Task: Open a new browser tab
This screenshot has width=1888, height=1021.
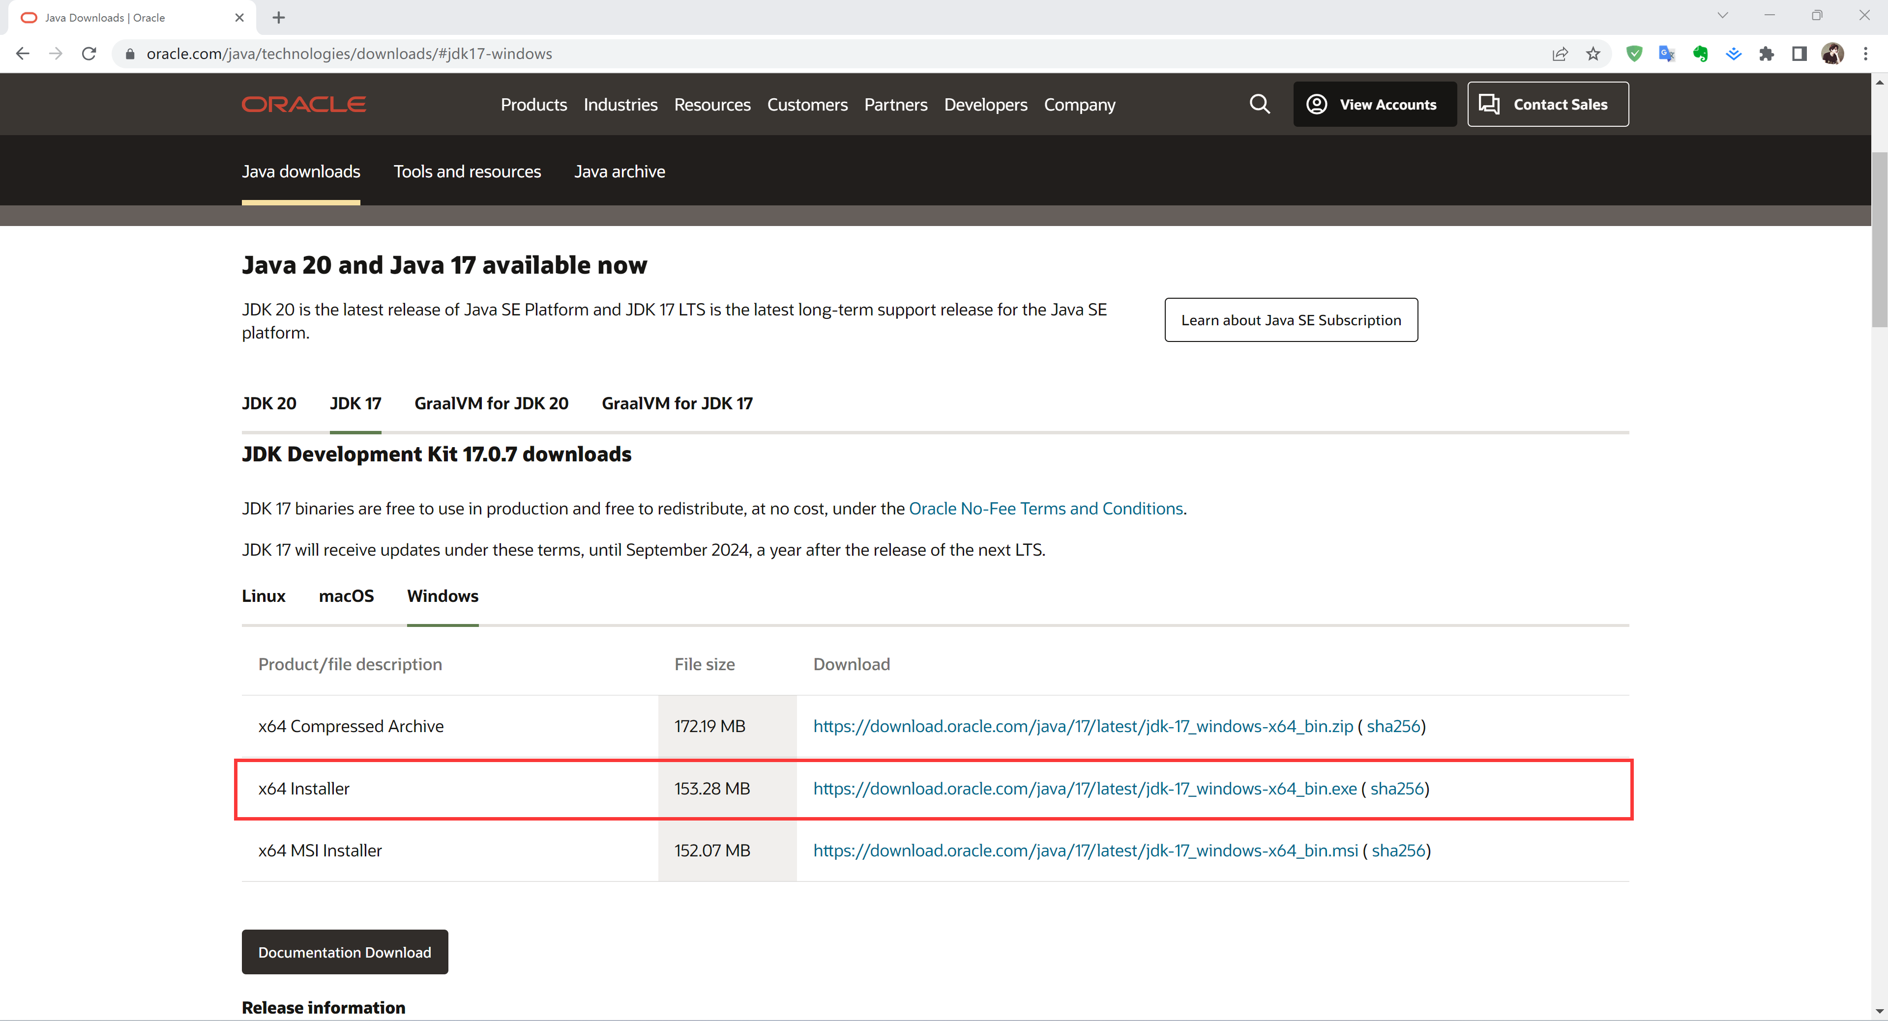Action: click(x=278, y=18)
